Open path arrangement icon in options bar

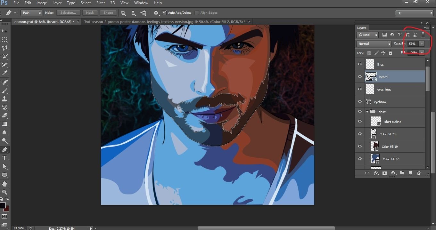coord(143,13)
